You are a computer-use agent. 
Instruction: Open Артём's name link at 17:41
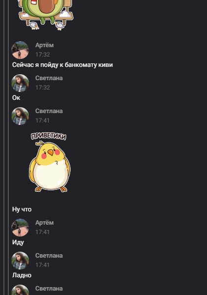point(45,223)
